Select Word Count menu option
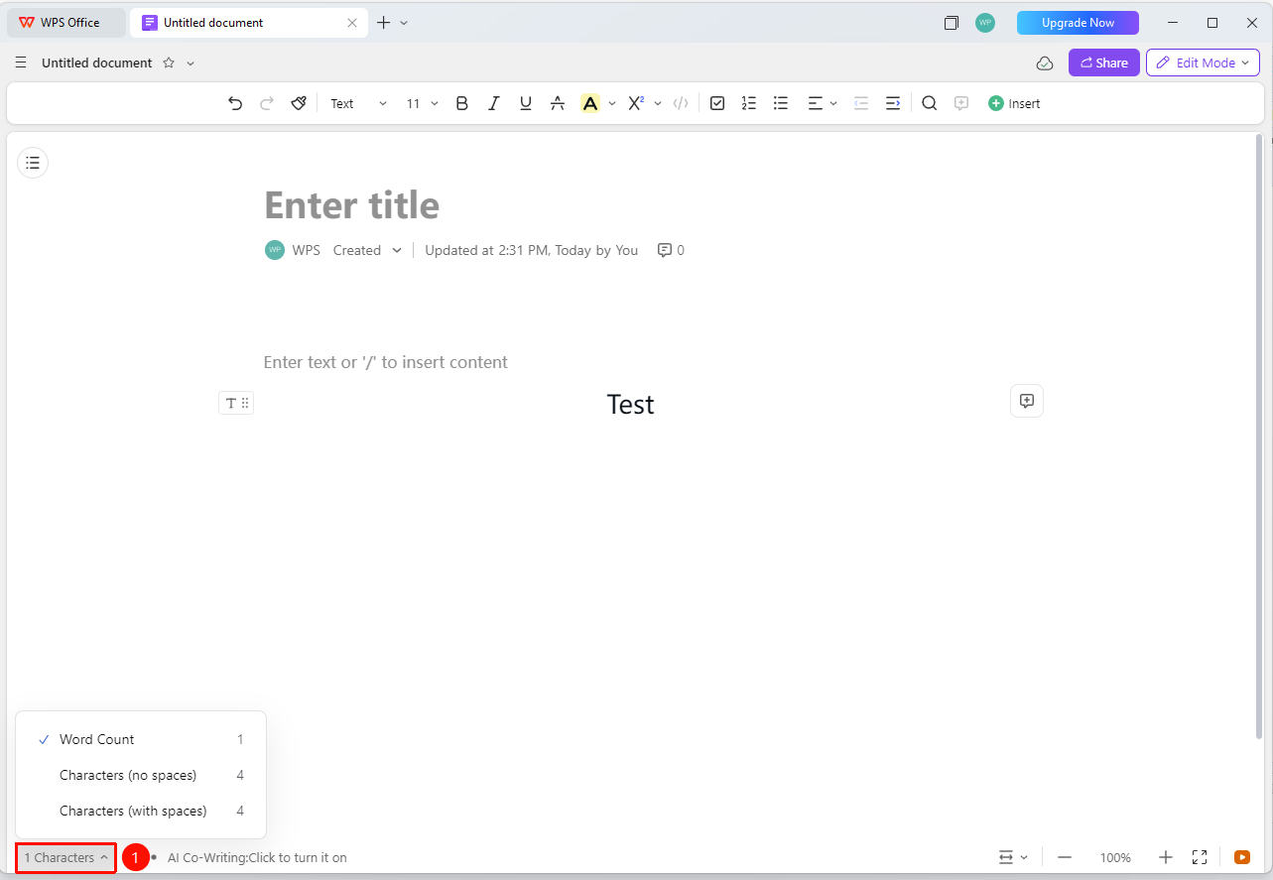Screen dimensions: 1273x880 (x=141, y=739)
